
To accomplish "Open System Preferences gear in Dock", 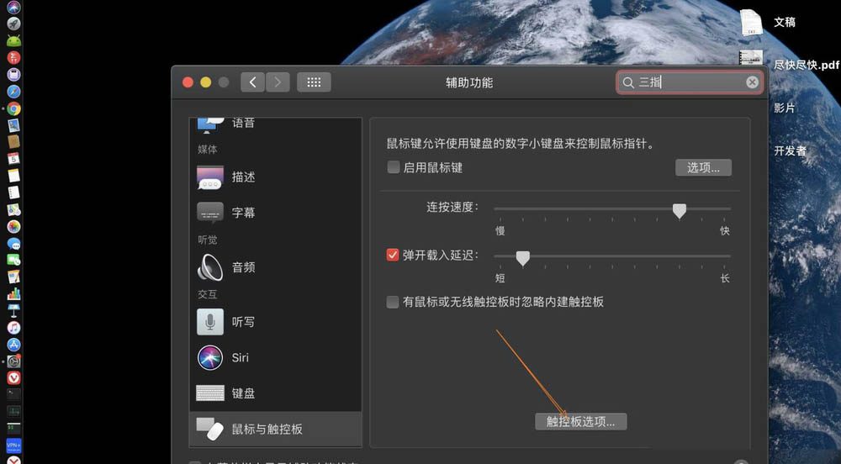I will click(x=13, y=361).
